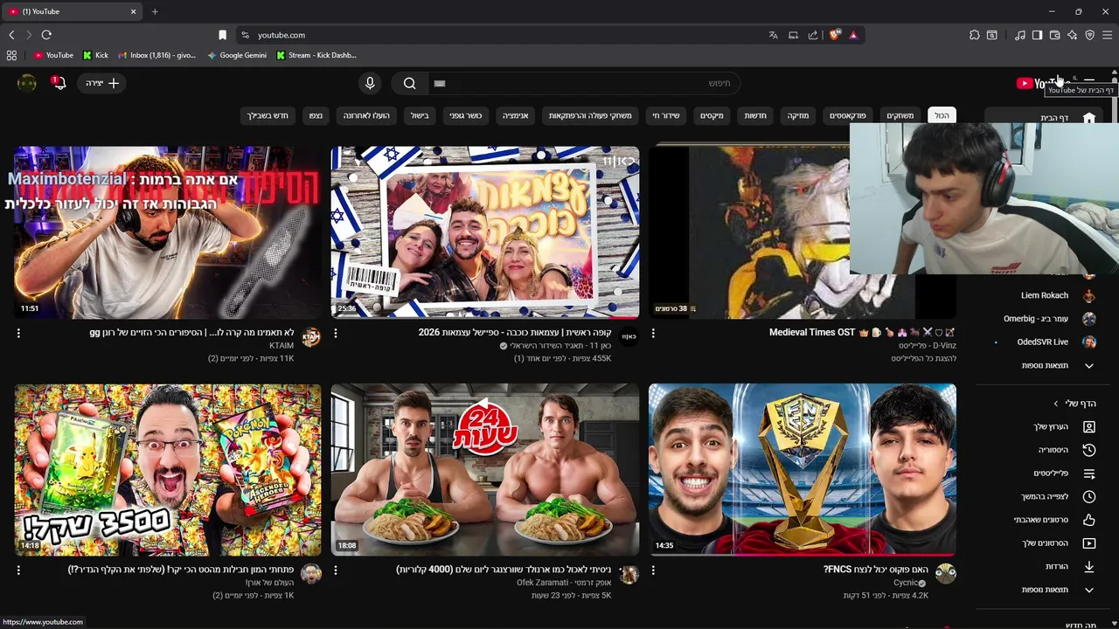Go back in browser
This screenshot has width=1119, height=629.
[x=11, y=35]
